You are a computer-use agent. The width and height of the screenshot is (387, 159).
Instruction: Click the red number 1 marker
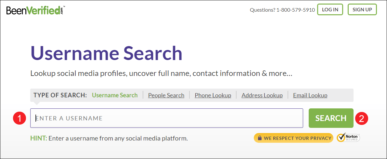click(19, 118)
